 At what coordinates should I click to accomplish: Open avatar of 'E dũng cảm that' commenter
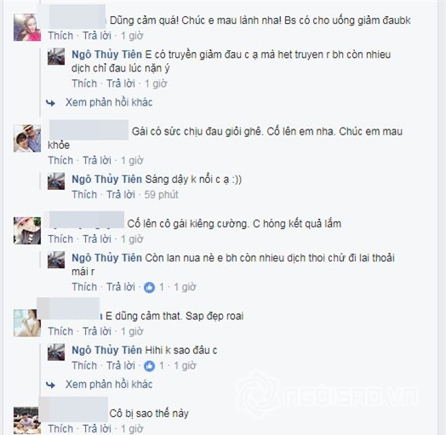[27, 323]
